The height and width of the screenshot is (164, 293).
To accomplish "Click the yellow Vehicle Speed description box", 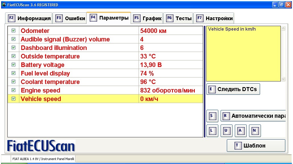I will 243,54.
